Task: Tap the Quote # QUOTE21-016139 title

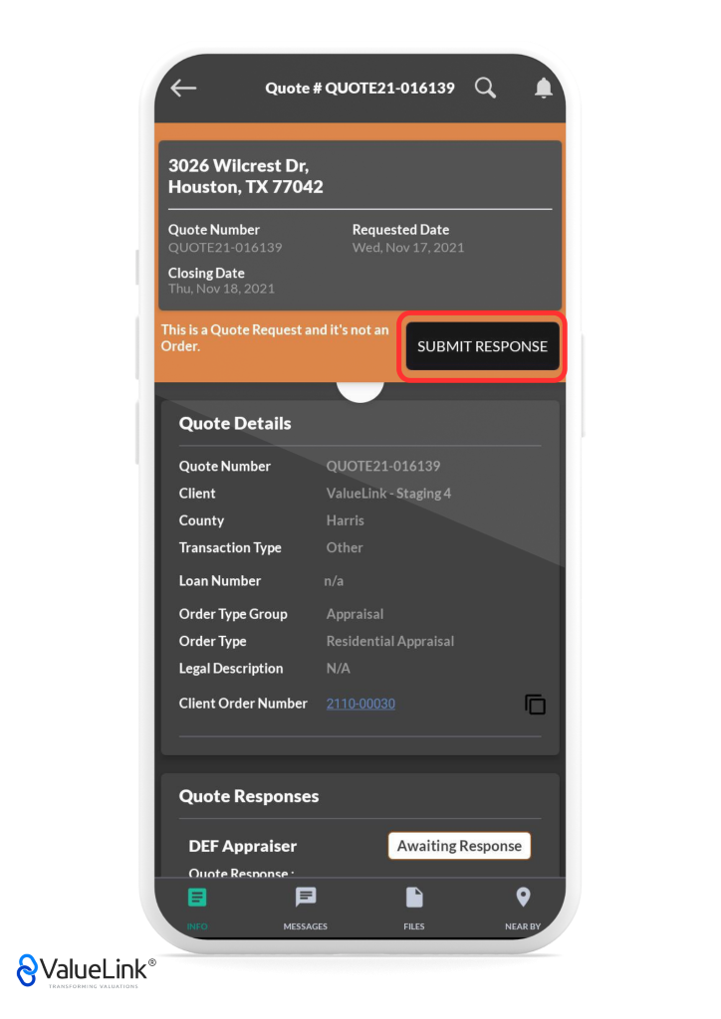Action: coord(360,88)
